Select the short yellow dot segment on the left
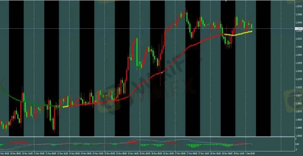 66,107
